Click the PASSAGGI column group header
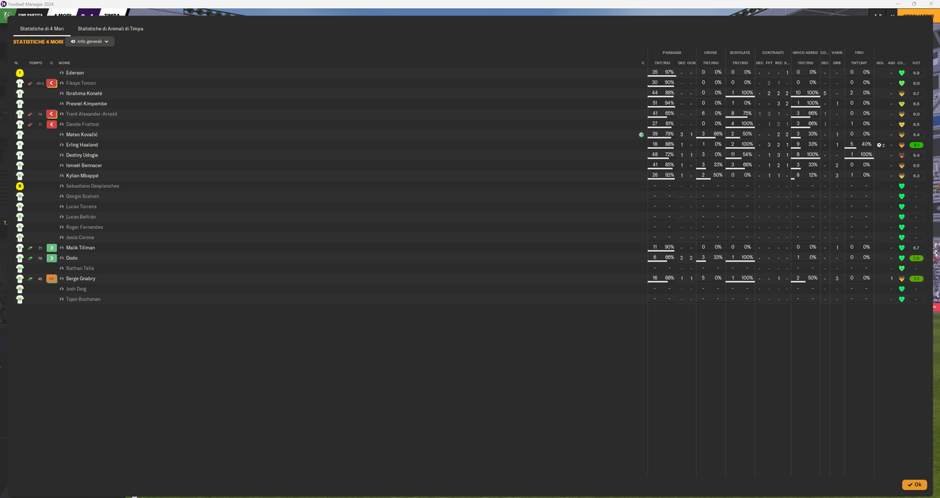This screenshot has width=940, height=498. click(x=671, y=53)
